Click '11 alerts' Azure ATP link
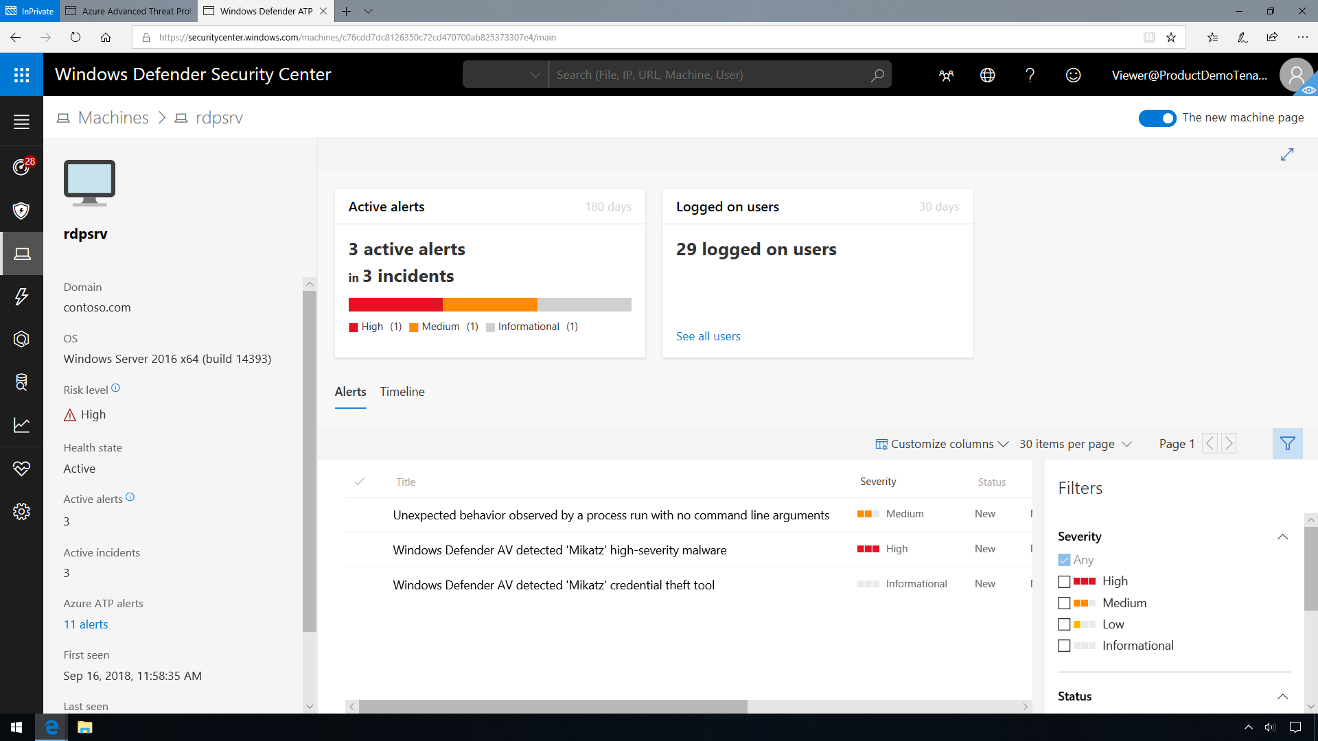This screenshot has height=741, width=1318. [x=85, y=624]
